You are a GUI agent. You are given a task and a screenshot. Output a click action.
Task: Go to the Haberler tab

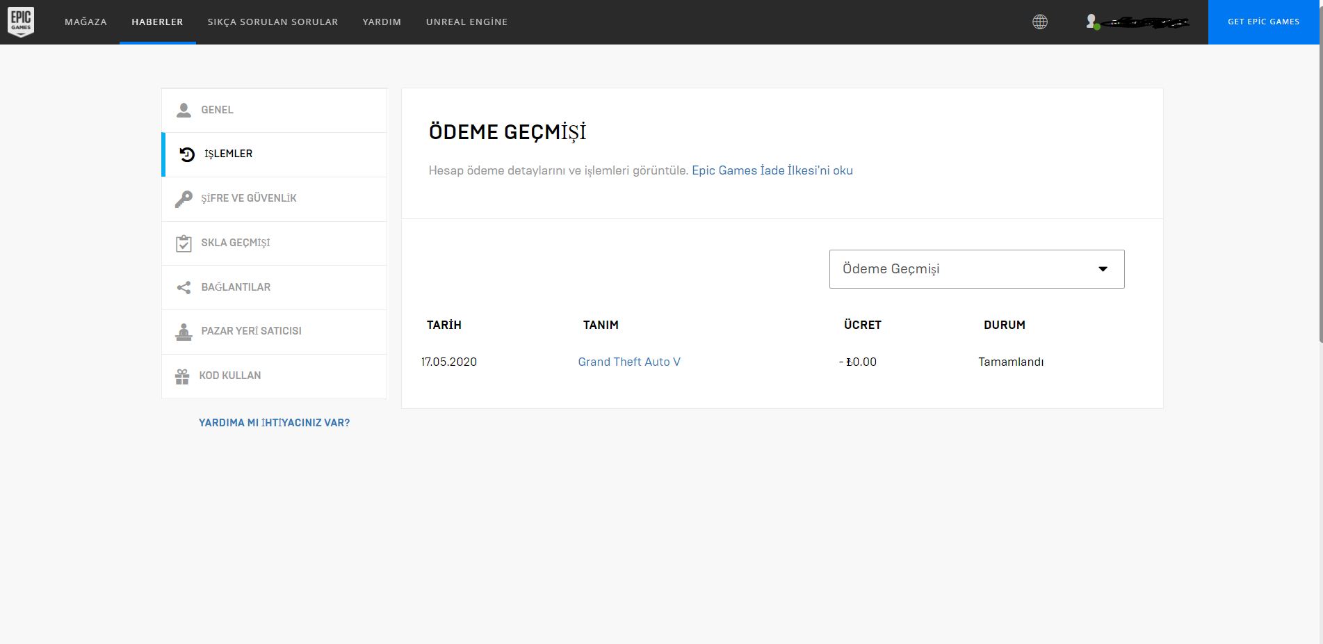[157, 22]
